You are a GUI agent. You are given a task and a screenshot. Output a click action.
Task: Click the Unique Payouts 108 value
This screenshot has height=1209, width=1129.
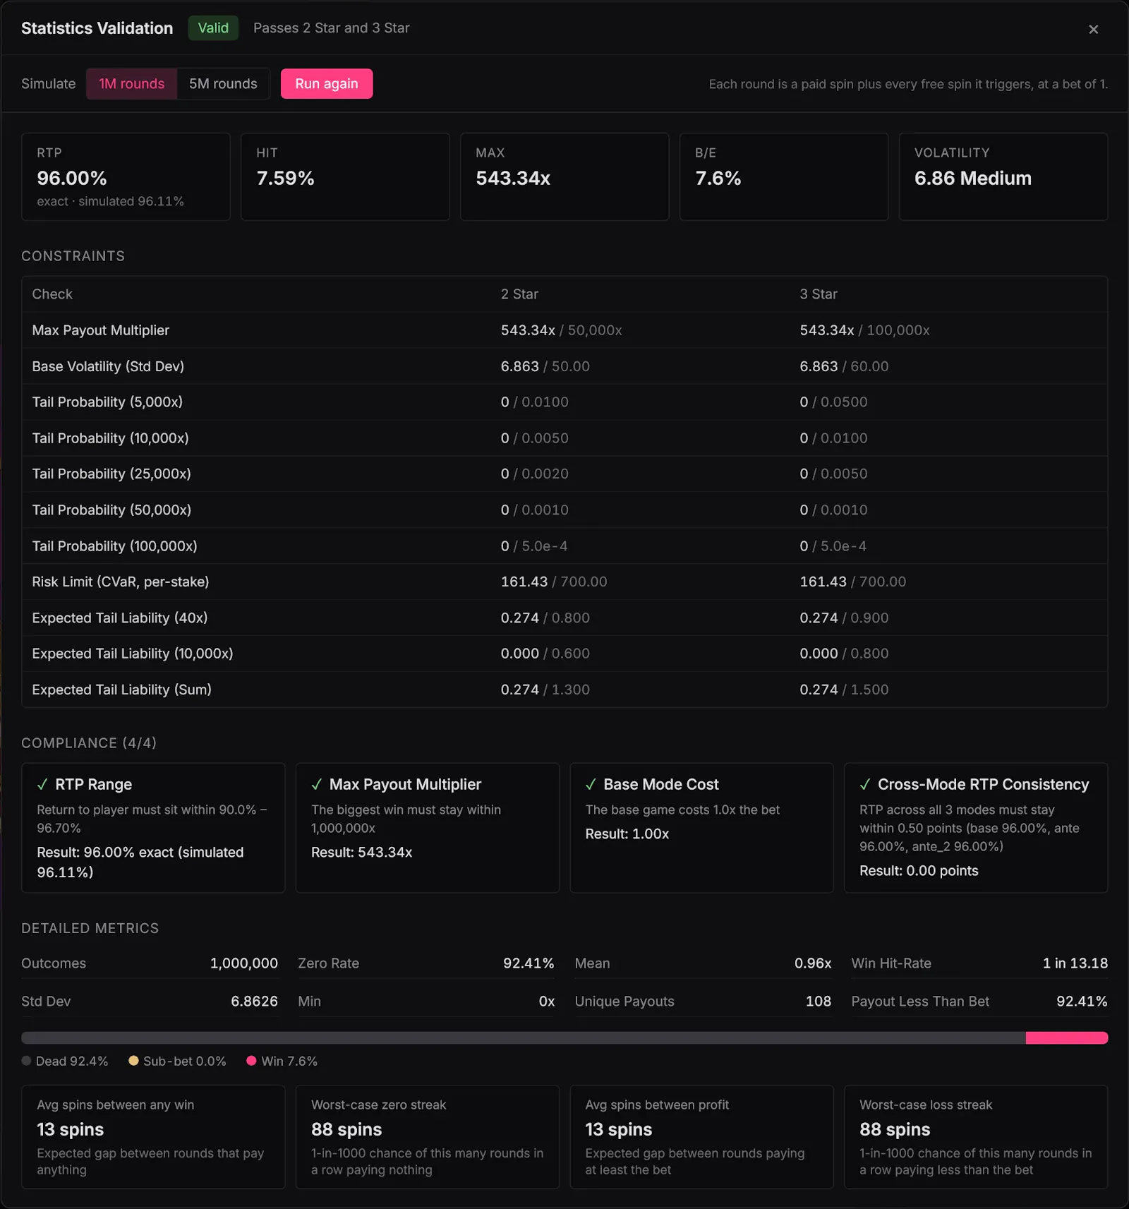tap(819, 1002)
